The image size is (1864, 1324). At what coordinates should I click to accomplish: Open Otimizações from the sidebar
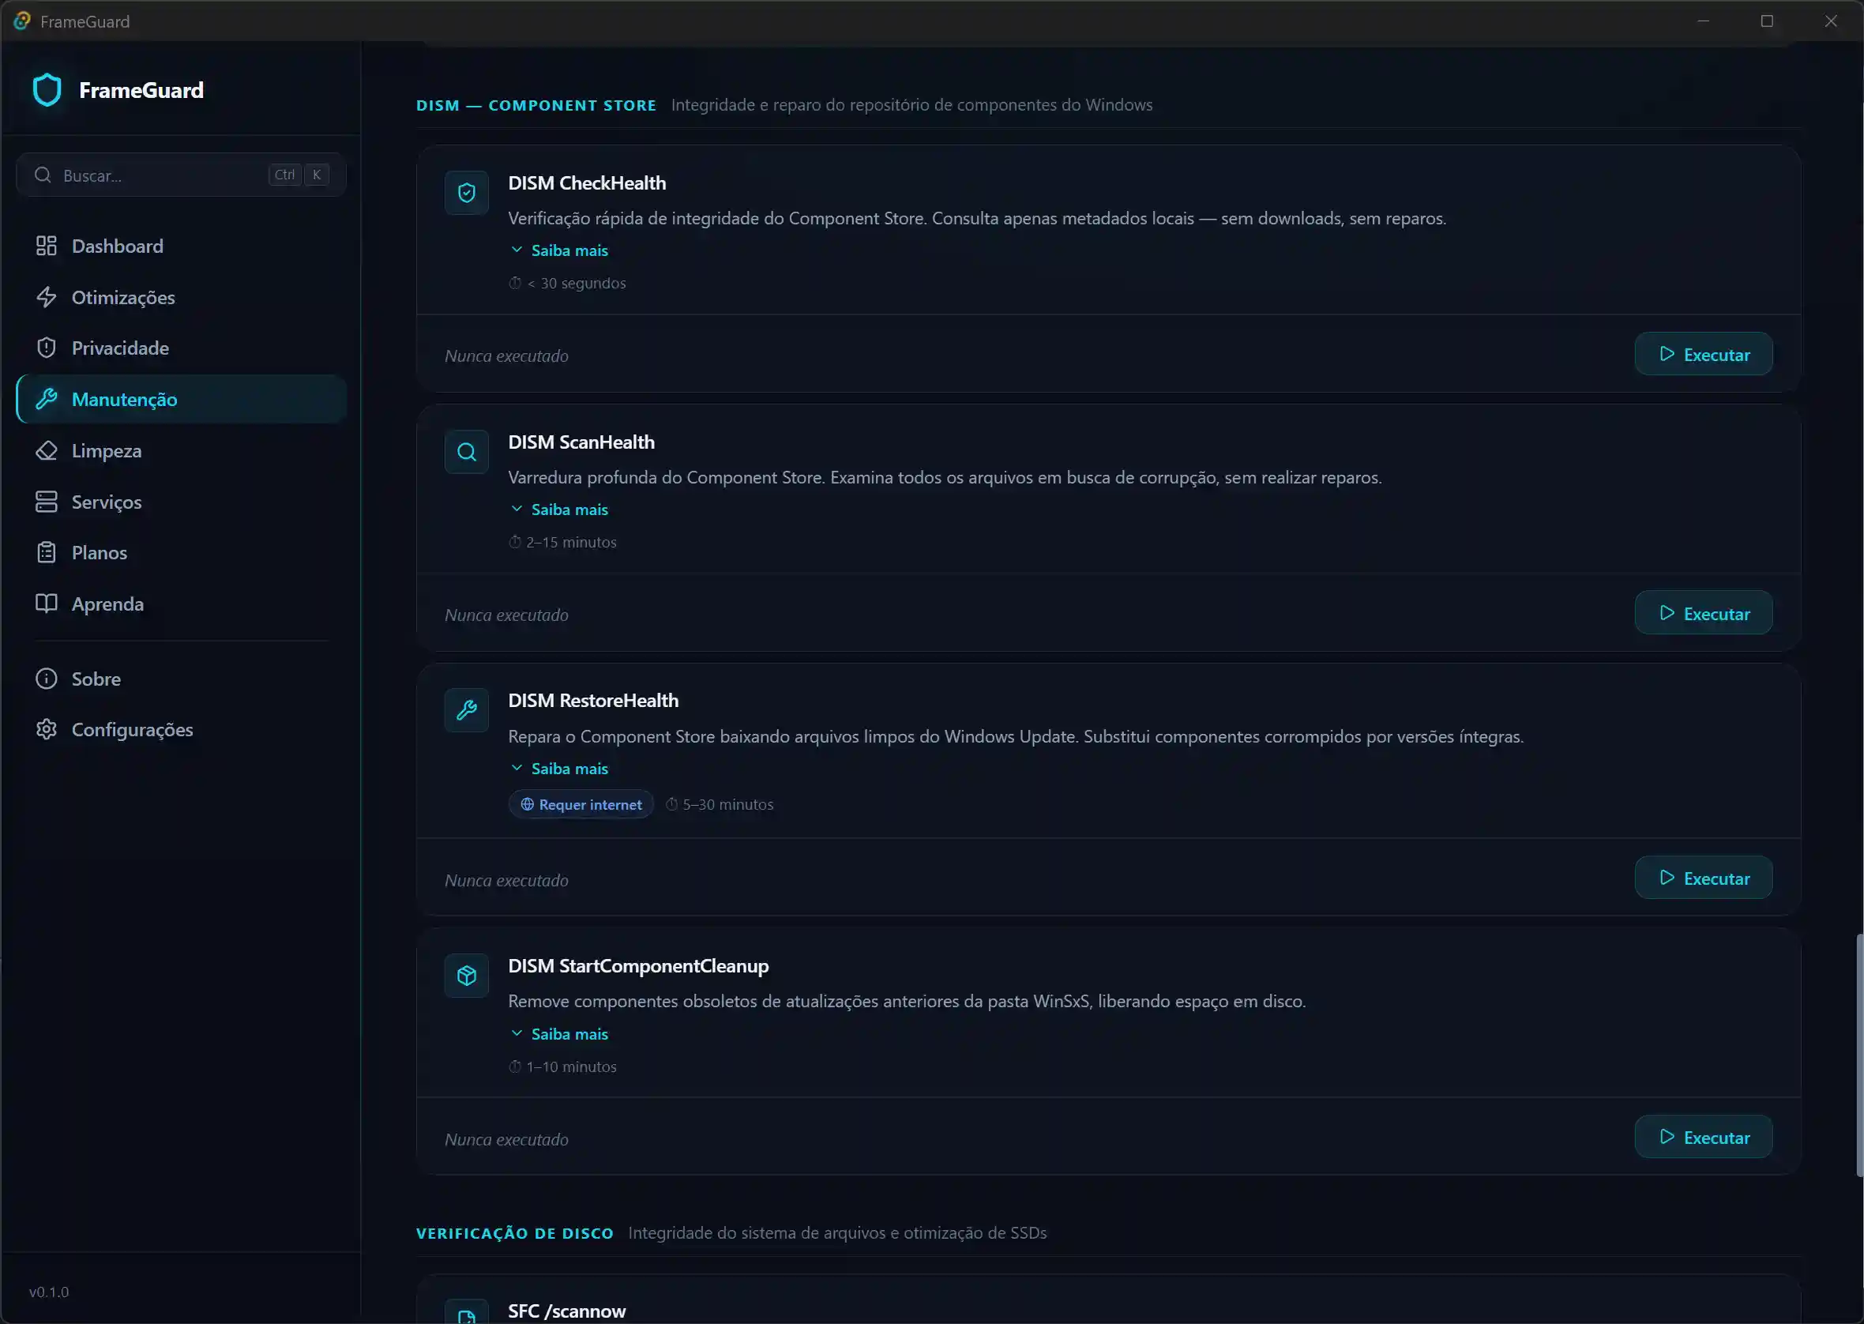tap(122, 297)
